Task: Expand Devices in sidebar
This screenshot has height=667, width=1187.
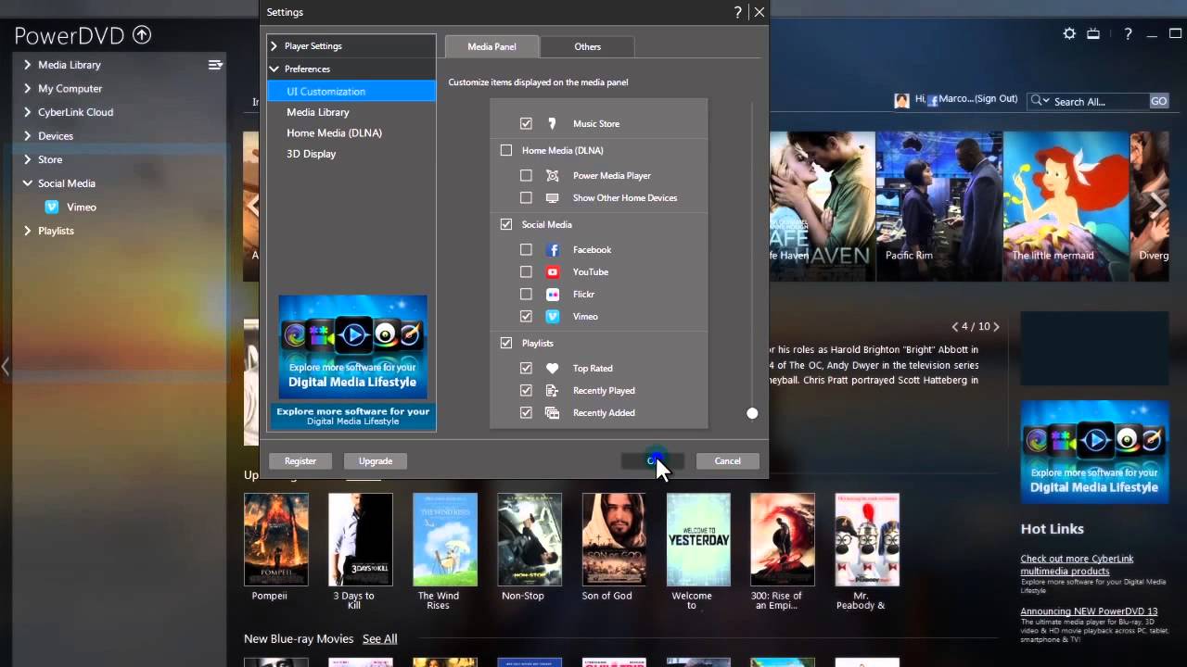Action: [28, 135]
